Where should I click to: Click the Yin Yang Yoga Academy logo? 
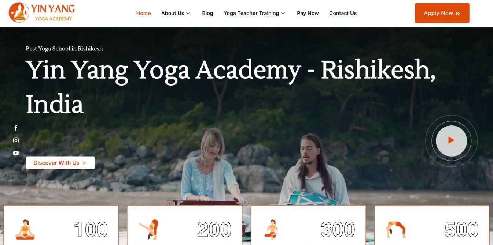[x=41, y=13]
